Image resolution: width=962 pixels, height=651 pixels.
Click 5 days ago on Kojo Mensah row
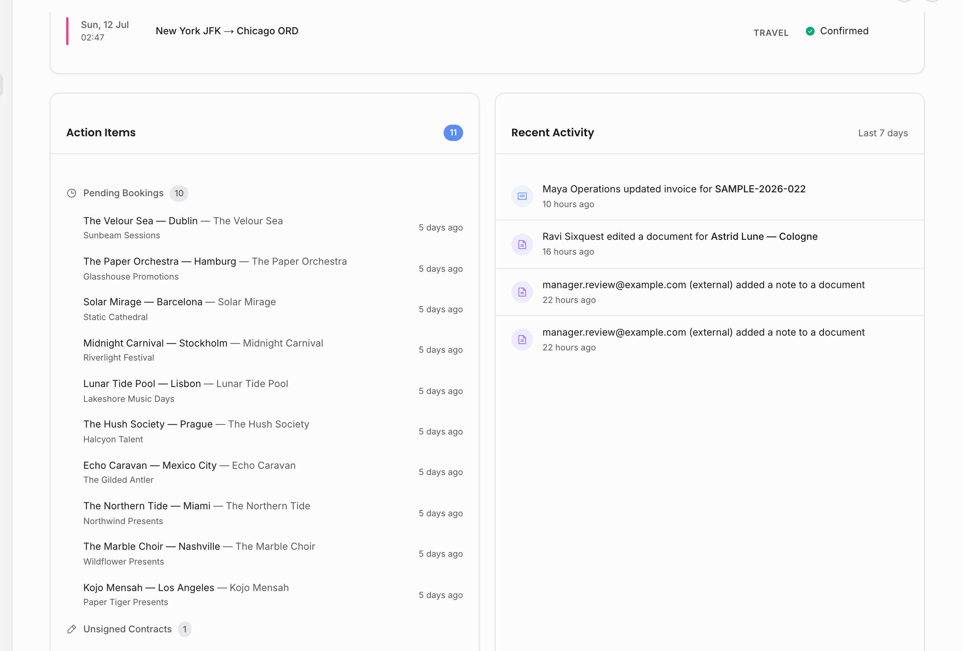click(441, 595)
